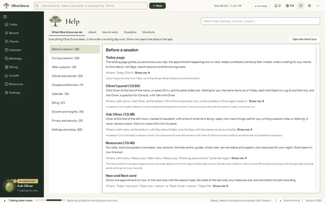This screenshot has width=325, height=203.
Task: Click the backup progress bar in the status bar
Action: pyautogui.click(x=50, y=200)
